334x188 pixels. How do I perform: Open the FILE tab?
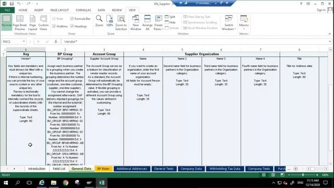tap(7, 10)
